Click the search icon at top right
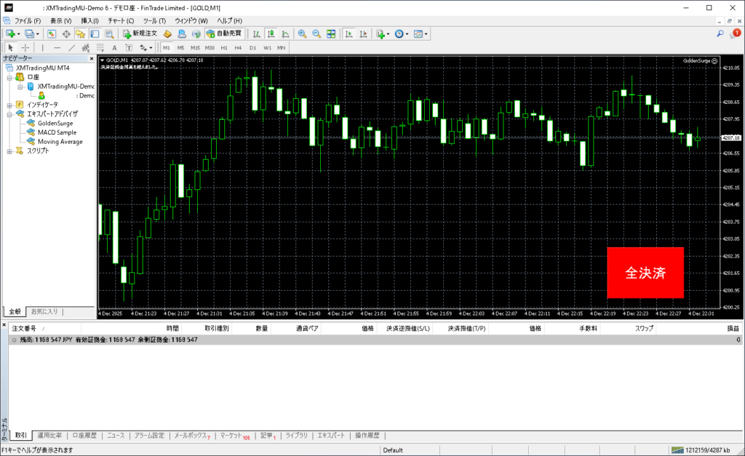The image size is (745, 456). click(x=720, y=33)
